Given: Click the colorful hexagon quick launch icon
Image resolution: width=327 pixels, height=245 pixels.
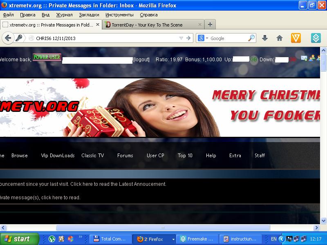Looking at the screenshot, I should coord(71,239).
